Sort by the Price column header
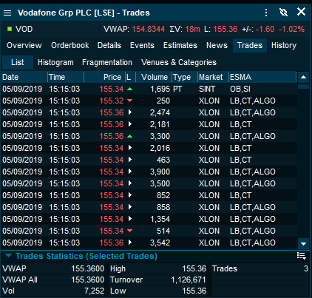The width and height of the screenshot is (312, 298). coord(105,77)
